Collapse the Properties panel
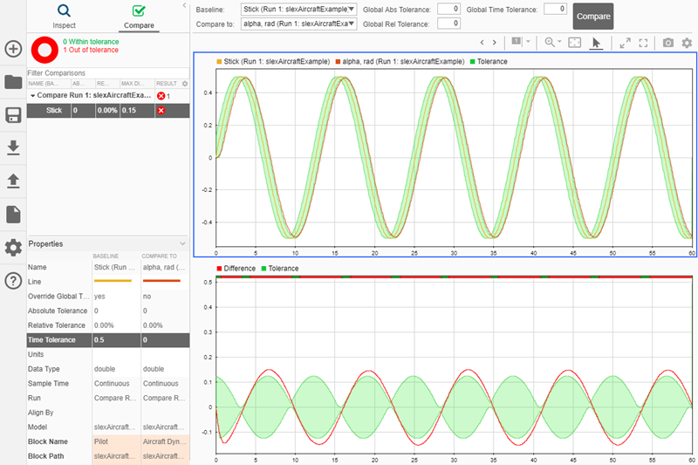This screenshot has width=698, height=465. 181,243
